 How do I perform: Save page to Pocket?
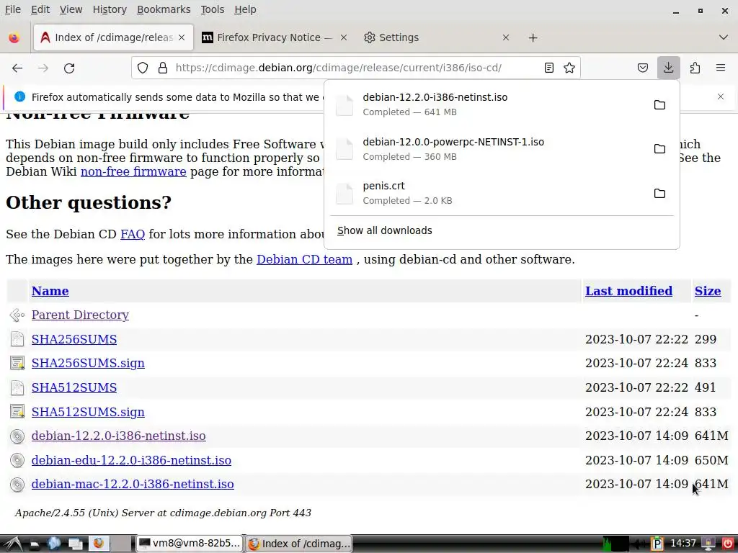coord(642,68)
